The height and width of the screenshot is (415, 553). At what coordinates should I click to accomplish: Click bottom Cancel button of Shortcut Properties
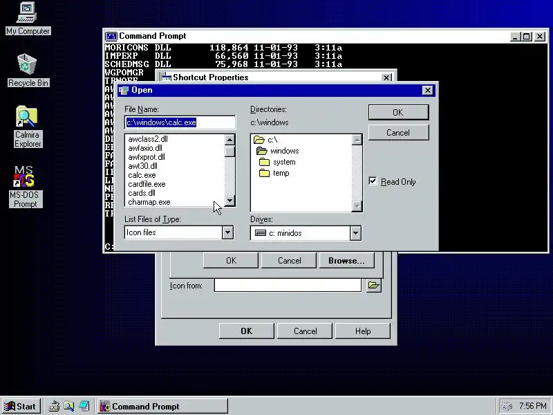pyautogui.click(x=305, y=331)
